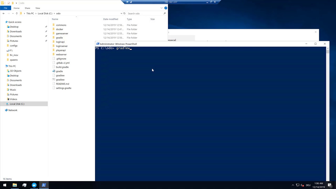
Task: Click New folder quick access toolbar icon
Action: [x=13, y=3]
